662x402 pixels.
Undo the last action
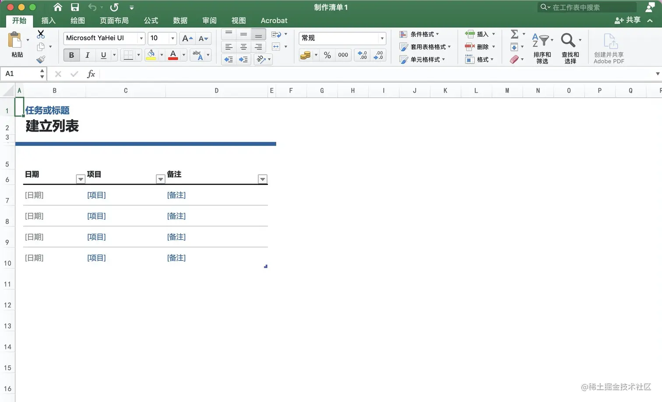point(92,7)
